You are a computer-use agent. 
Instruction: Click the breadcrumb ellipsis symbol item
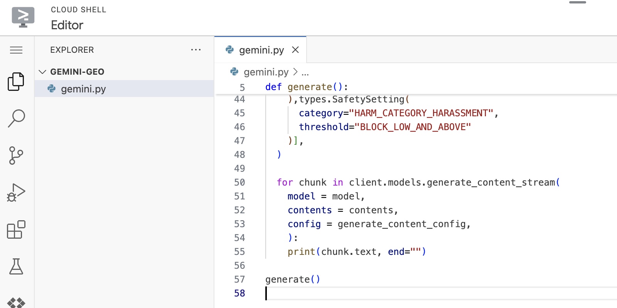(305, 72)
